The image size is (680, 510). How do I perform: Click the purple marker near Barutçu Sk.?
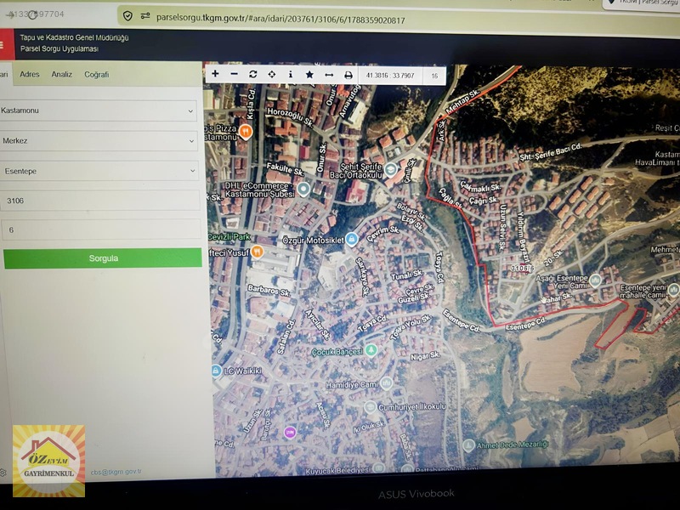(x=290, y=432)
